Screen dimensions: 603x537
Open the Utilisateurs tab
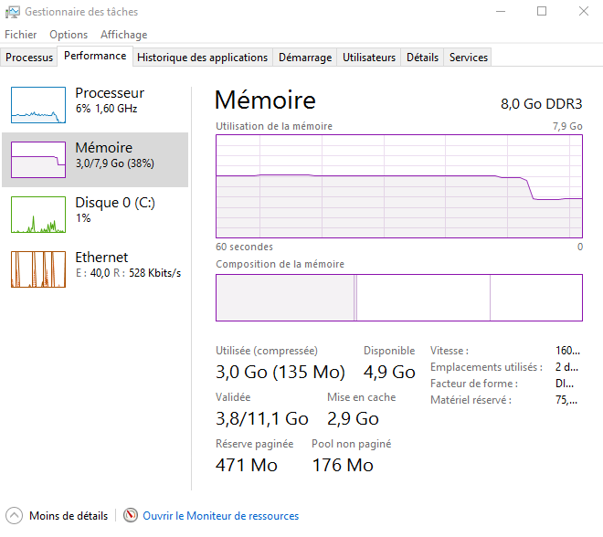point(369,58)
